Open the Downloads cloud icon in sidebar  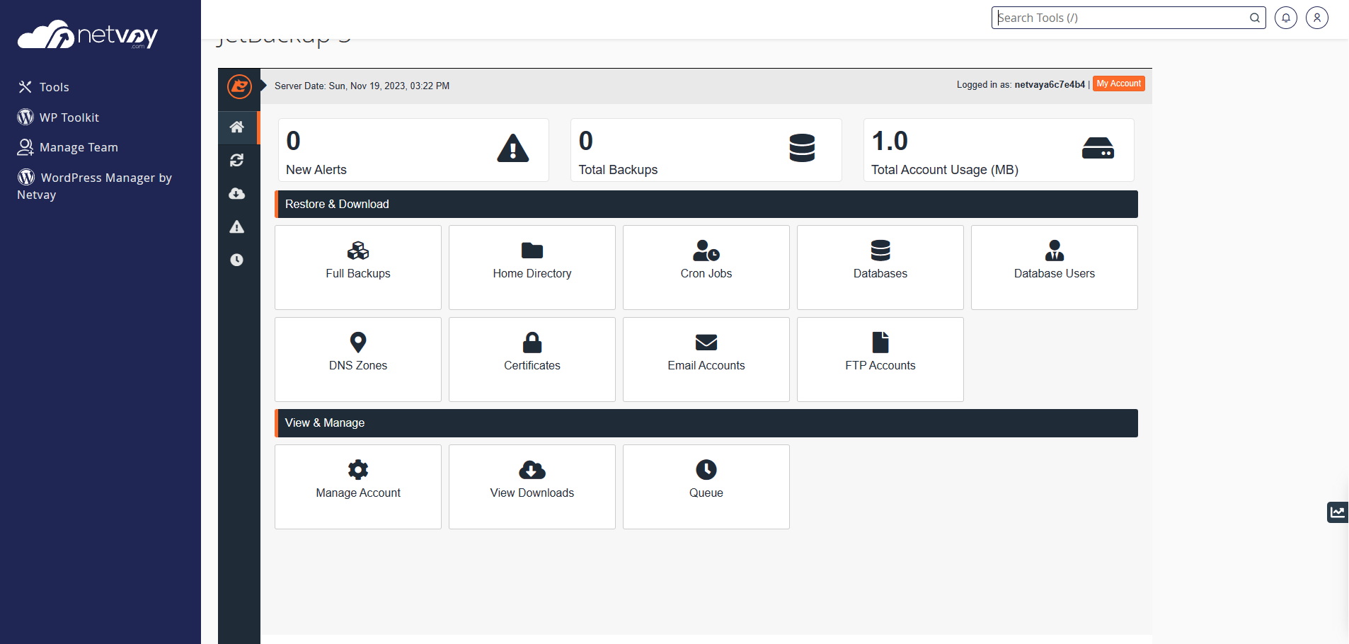pos(237,193)
